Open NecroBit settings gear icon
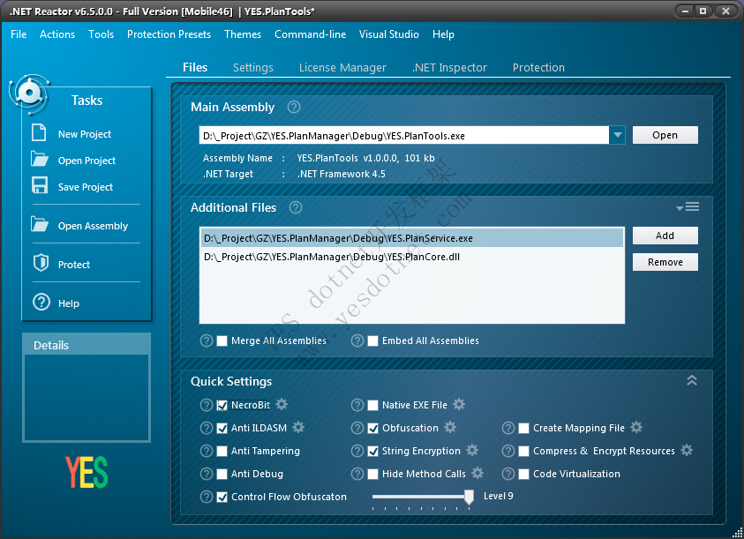744x539 pixels. click(x=282, y=404)
